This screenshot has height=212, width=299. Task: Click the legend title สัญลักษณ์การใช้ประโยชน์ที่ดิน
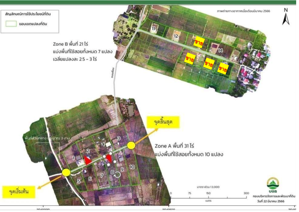[x=28, y=14]
